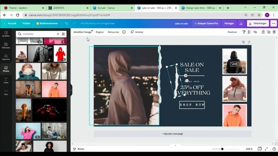
Task: Open image info icon in toolbar
Action: (124, 32)
